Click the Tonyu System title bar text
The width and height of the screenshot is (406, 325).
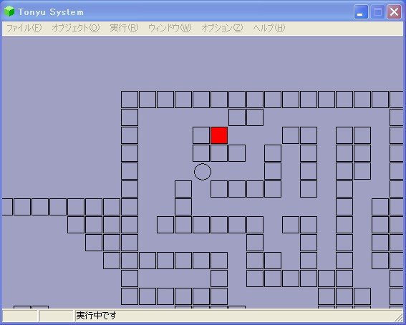click(x=51, y=12)
